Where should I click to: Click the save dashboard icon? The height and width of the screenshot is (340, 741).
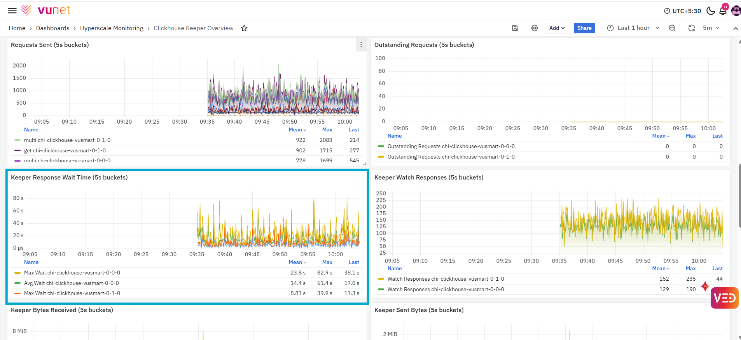coord(515,28)
